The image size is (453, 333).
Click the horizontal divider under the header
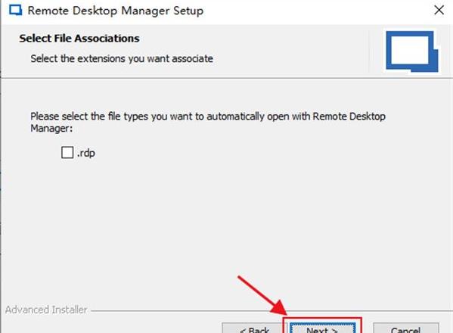[x=227, y=78]
